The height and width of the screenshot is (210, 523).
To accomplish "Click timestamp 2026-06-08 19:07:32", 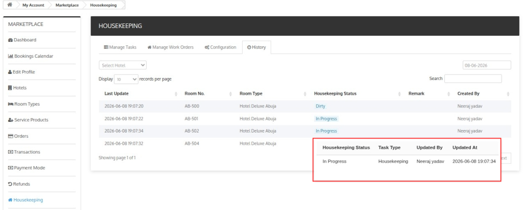I will [x=124, y=143].
